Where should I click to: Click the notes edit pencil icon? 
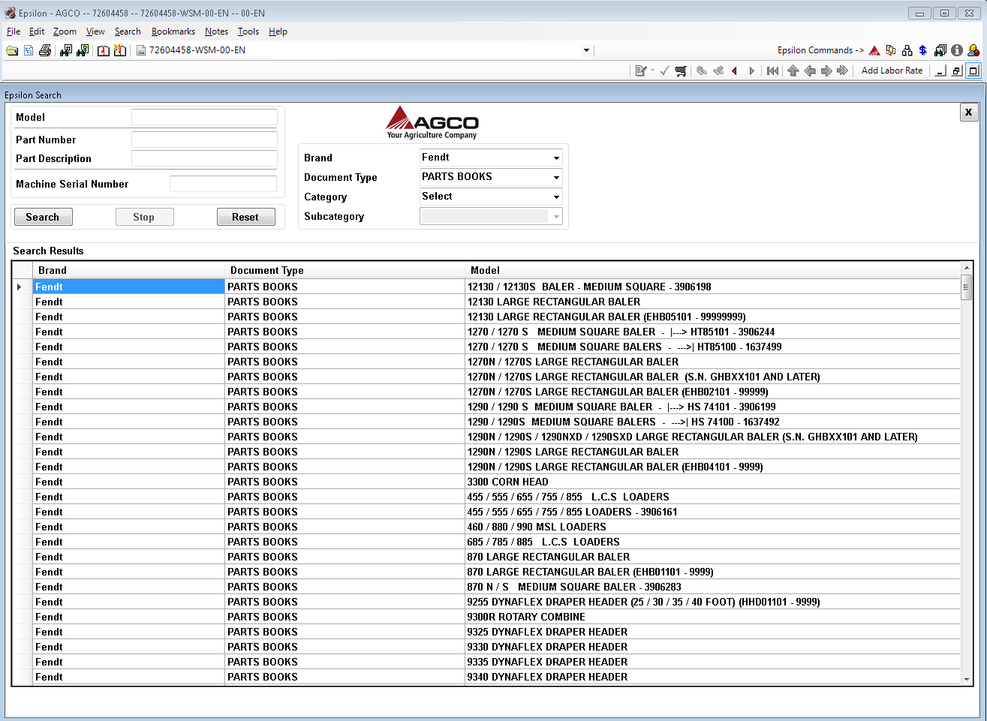[x=641, y=71]
